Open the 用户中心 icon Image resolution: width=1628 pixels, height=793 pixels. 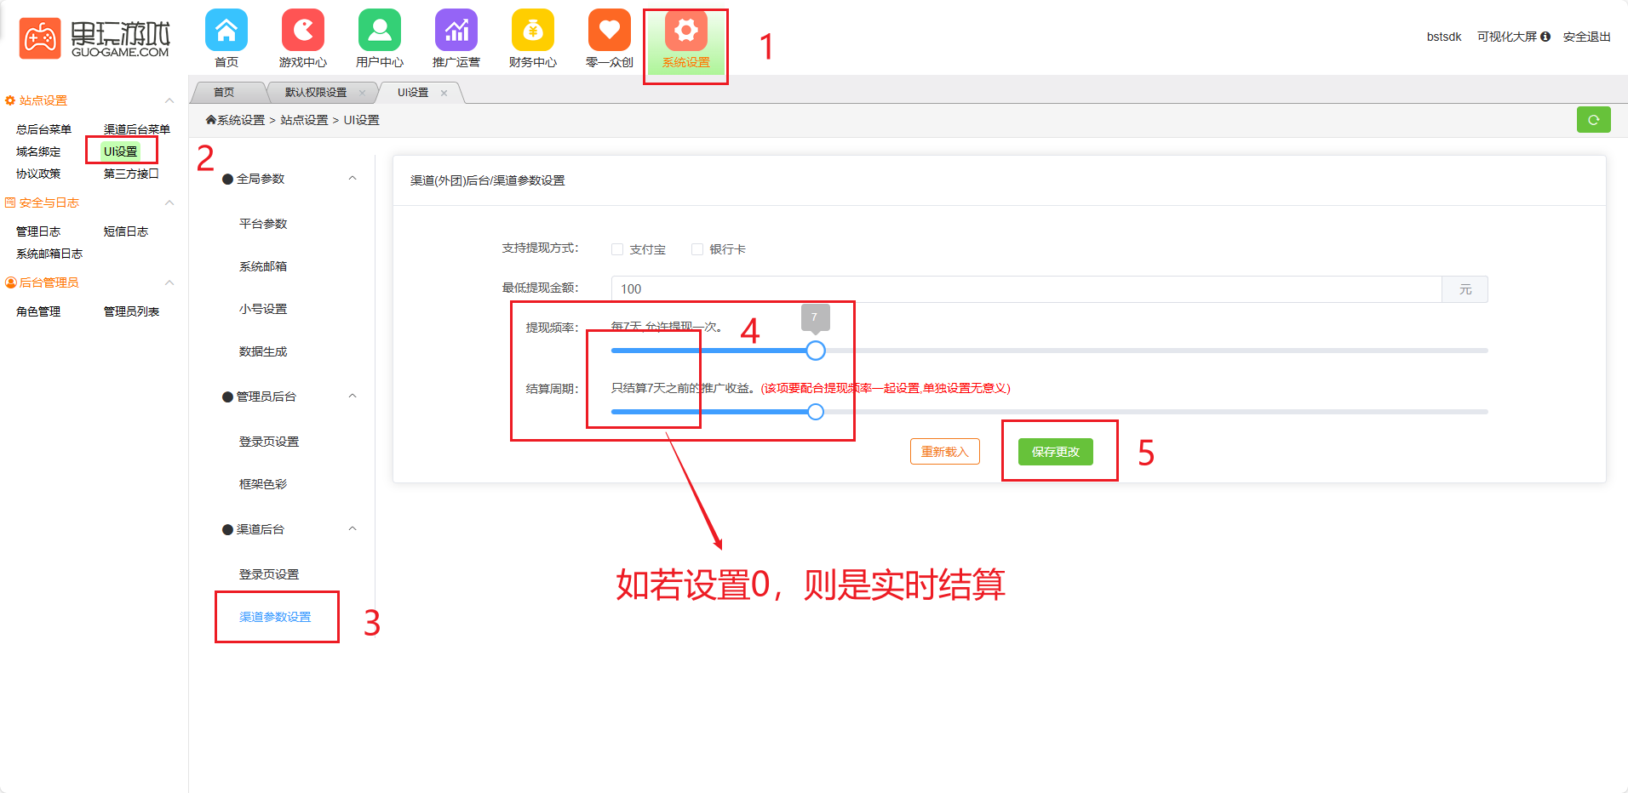pos(380,31)
